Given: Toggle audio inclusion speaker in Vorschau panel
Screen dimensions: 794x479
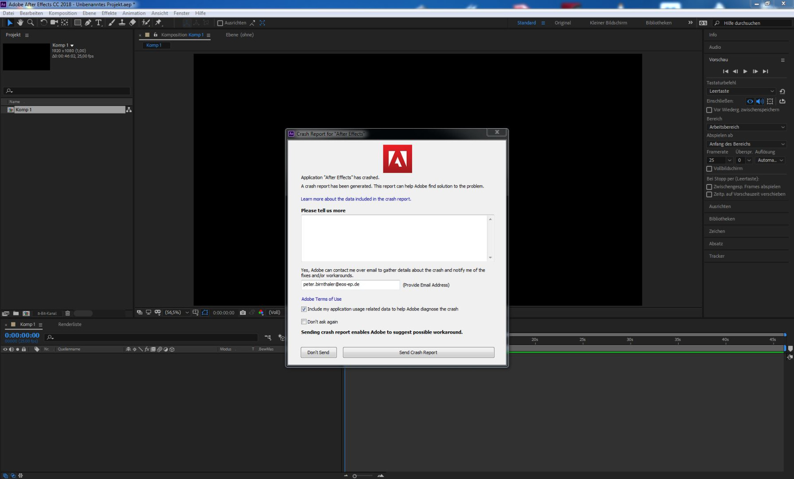Looking at the screenshot, I should click(760, 101).
